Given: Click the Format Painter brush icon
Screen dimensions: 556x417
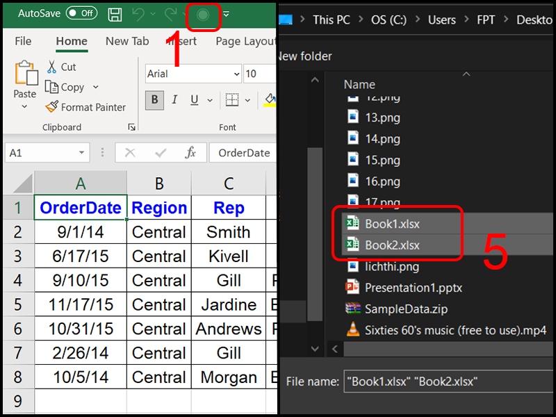Looking at the screenshot, I should 51,107.
